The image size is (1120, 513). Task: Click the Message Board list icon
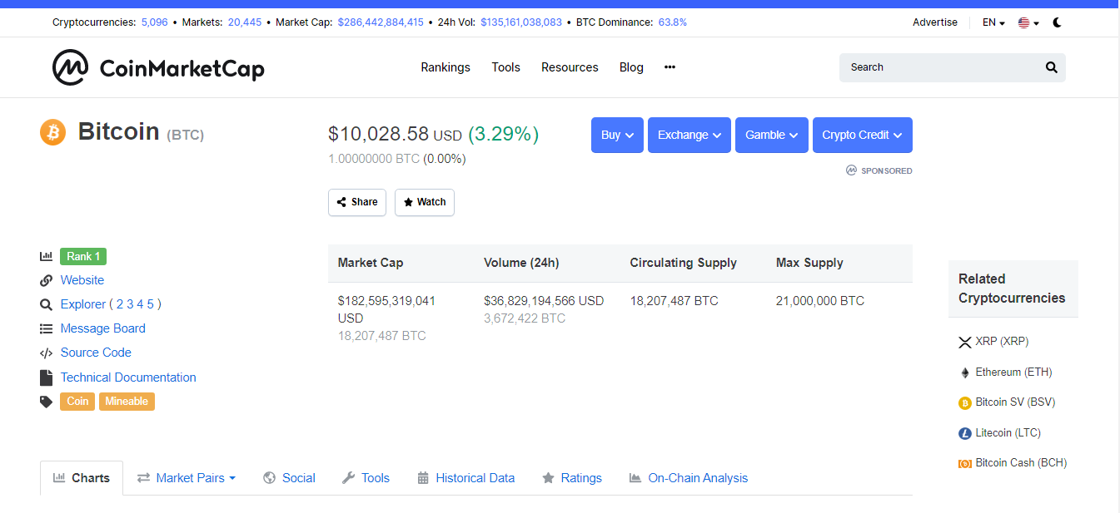[x=46, y=329]
